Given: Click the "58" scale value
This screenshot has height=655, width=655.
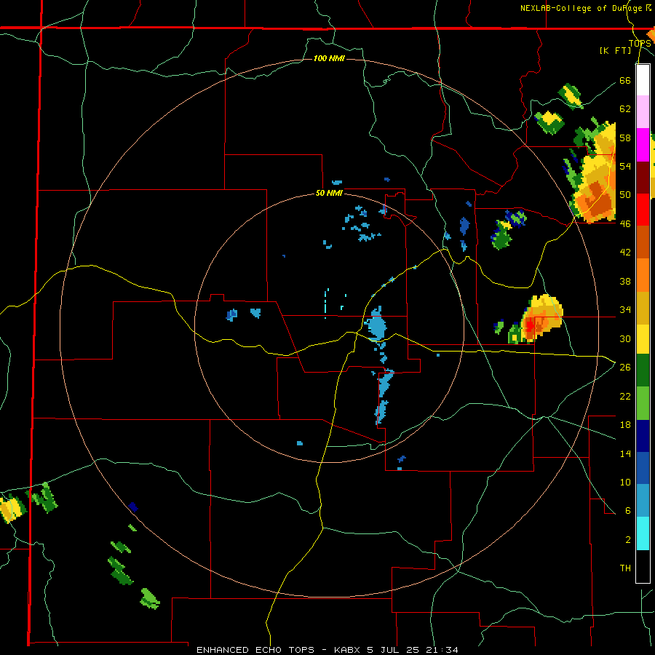Looking at the screenshot, I should 625,138.
